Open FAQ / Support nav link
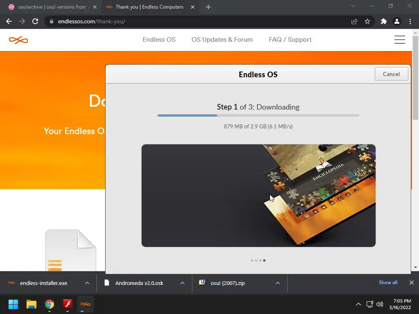 [x=290, y=40]
